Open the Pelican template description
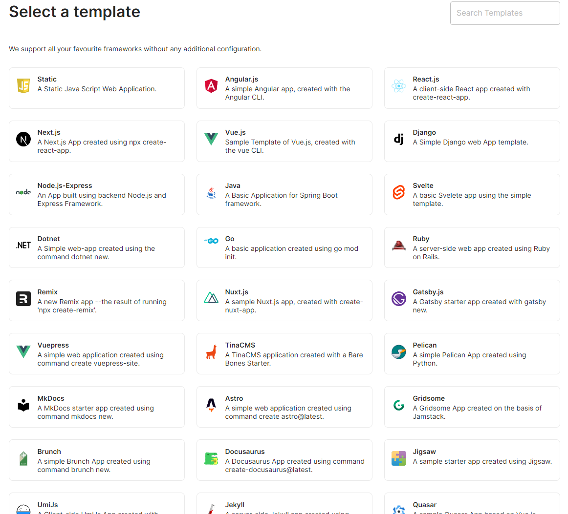 [469, 359]
